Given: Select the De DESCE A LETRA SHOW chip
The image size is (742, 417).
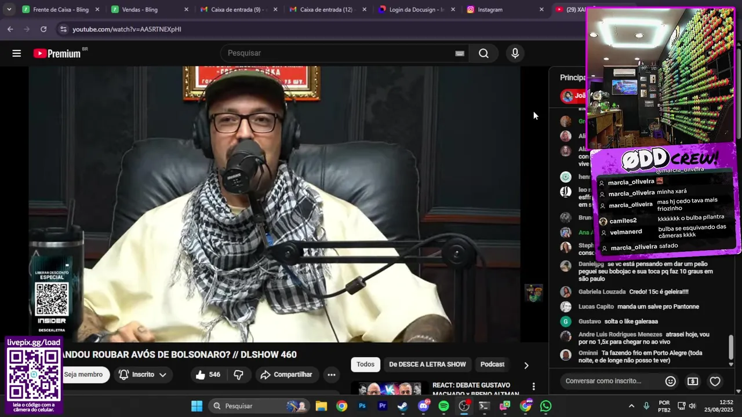Looking at the screenshot, I should tap(427, 364).
